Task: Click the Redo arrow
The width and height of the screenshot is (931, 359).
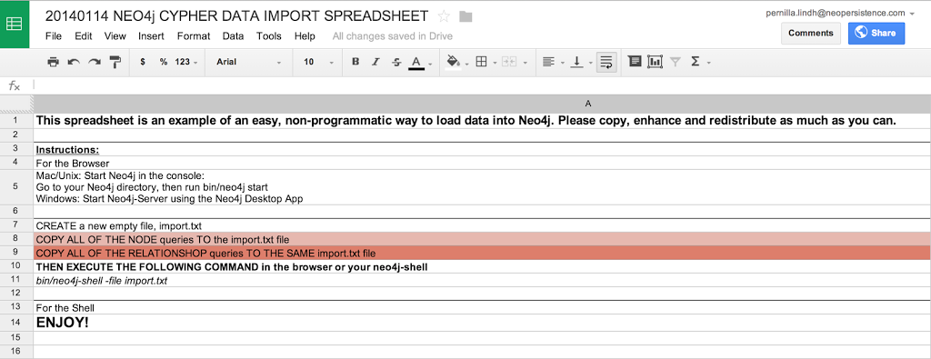Action: tap(94, 62)
